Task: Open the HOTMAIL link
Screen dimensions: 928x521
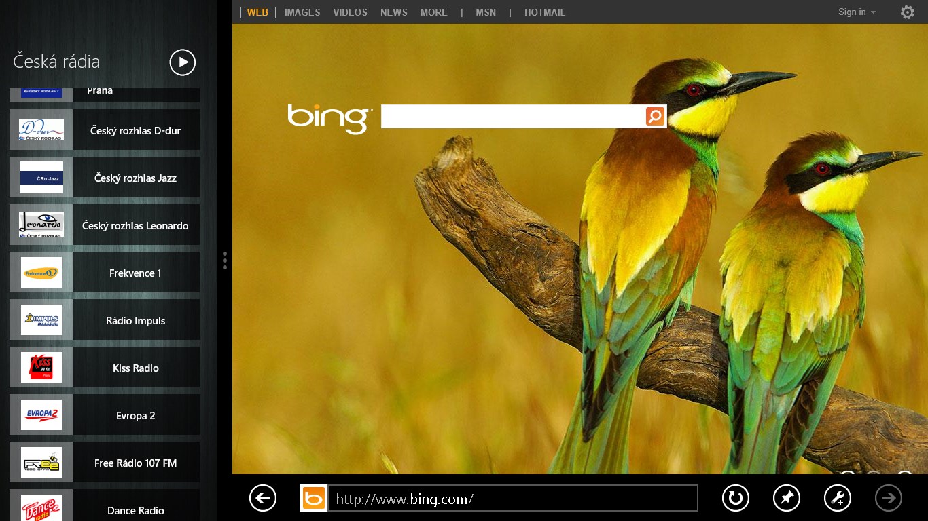Action: (545, 12)
